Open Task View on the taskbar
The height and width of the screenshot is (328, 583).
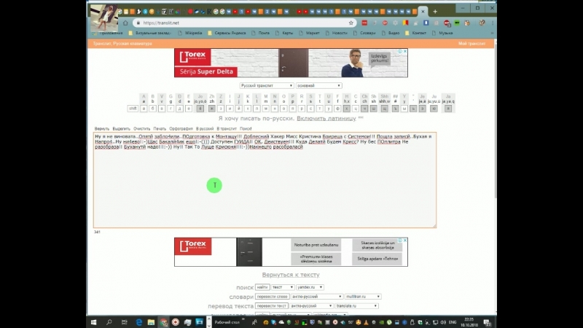(x=124, y=321)
